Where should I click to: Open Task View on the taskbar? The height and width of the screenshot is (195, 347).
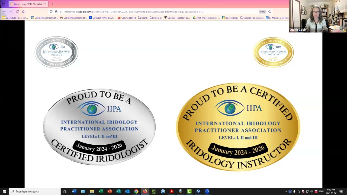(65, 191)
